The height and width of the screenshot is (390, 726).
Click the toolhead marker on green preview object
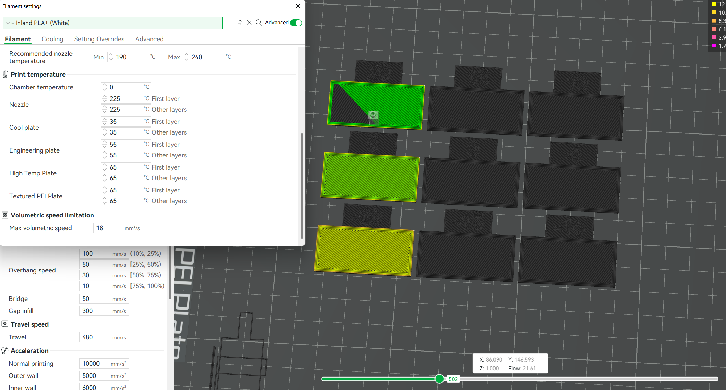click(373, 114)
